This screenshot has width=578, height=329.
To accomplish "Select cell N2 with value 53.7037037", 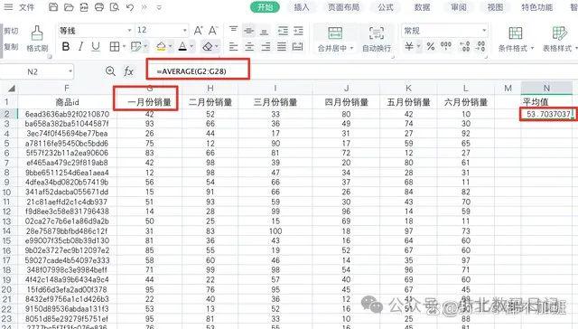I will click(547, 114).
